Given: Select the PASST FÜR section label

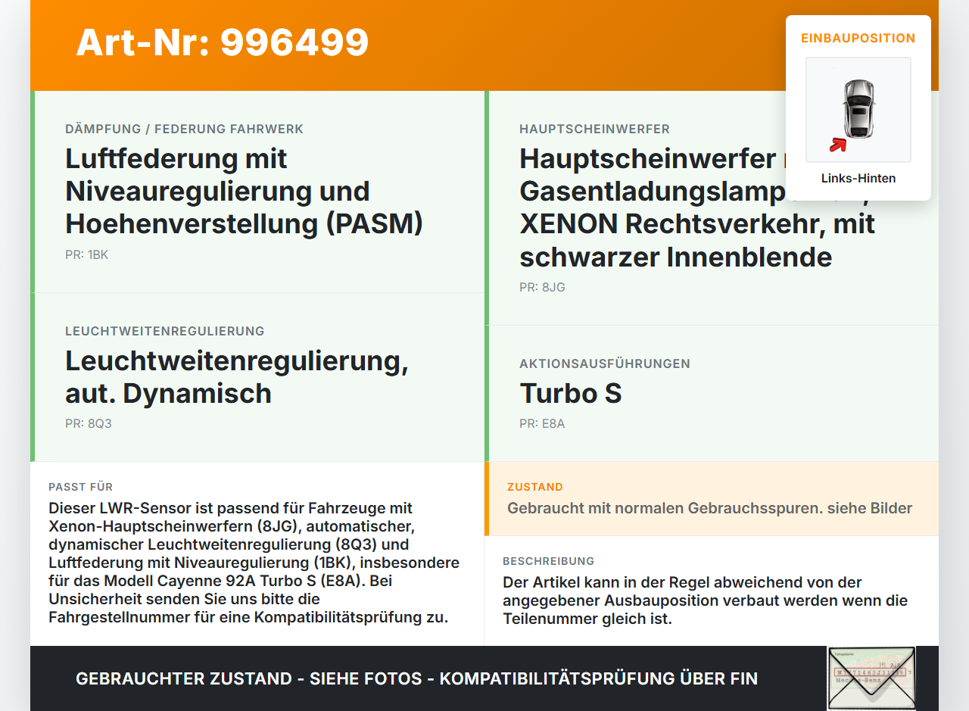Looking at the screenshot, I should (80, 487).
